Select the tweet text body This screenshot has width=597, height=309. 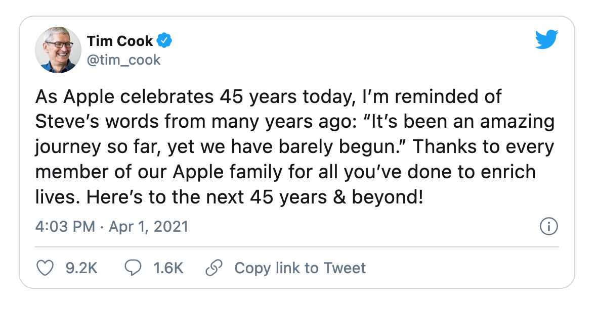tap(293, 146)
